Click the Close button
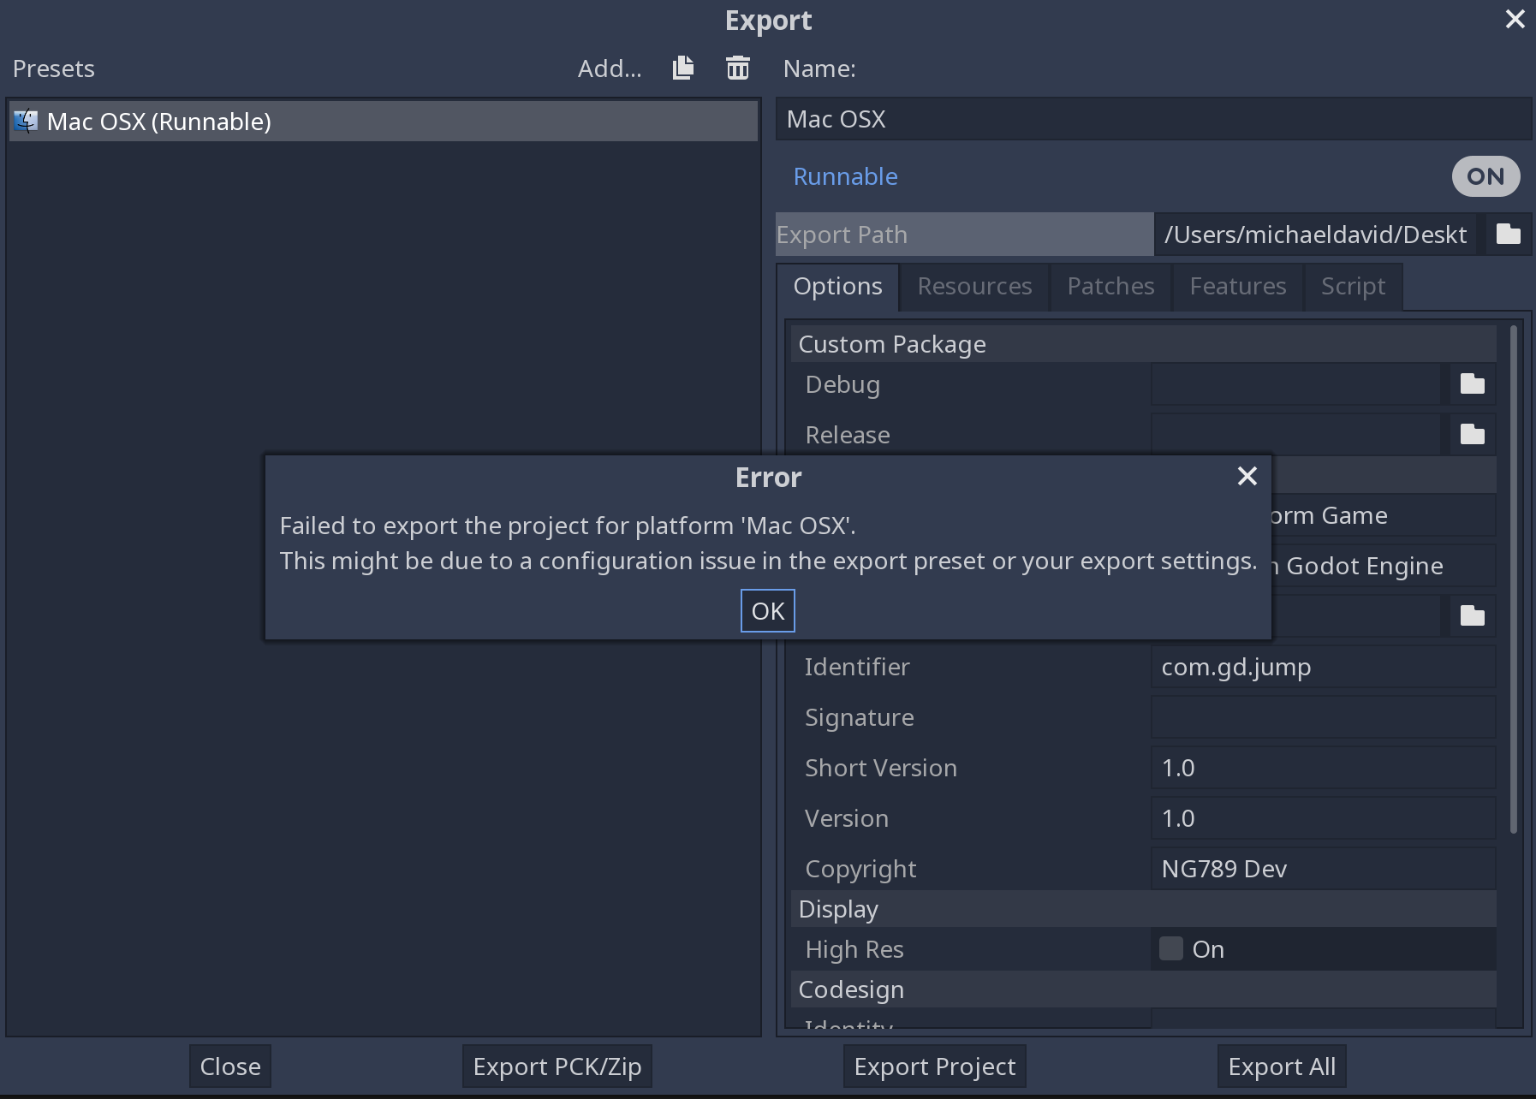 pos(230,1066)
